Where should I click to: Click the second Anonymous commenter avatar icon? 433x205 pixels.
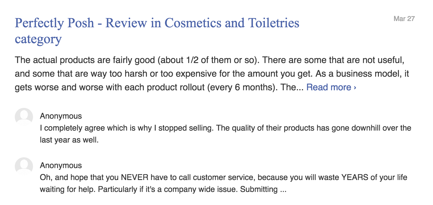24,166
